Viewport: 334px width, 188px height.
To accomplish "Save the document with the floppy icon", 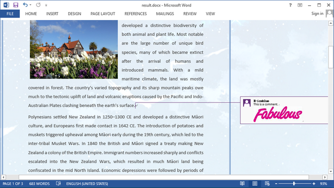I will point(16,5).
